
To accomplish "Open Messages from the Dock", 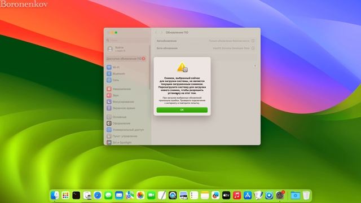I will 108,196.
